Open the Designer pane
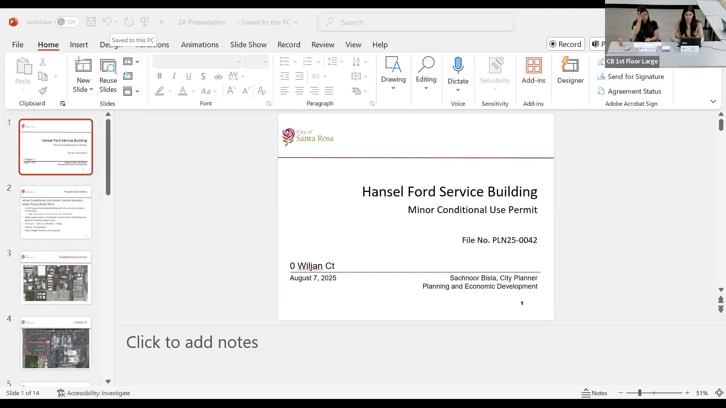The height and width of the screenshot is (408, 726). click(x=570, y=70)
